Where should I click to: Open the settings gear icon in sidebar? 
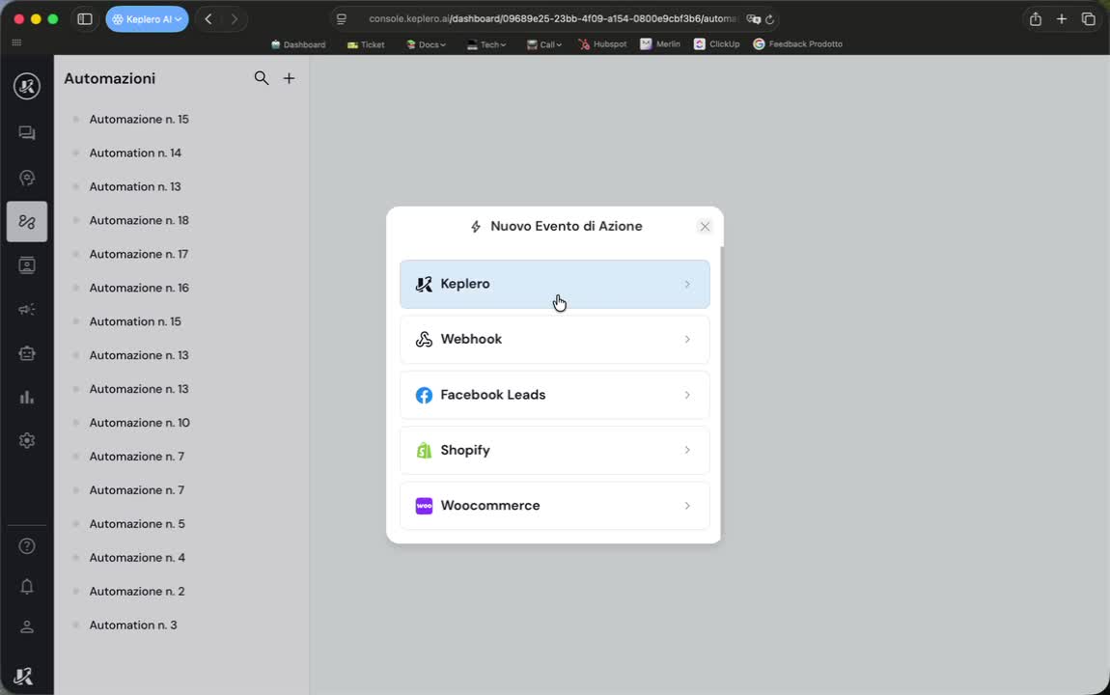[27, 441]
